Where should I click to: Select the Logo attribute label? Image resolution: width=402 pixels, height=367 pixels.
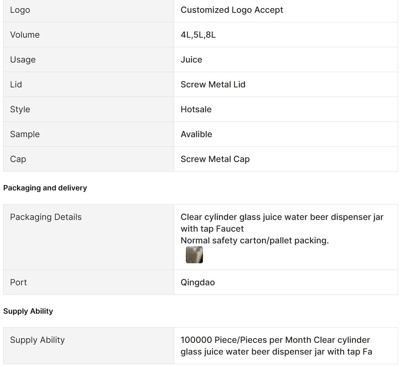tap(20, 10)
